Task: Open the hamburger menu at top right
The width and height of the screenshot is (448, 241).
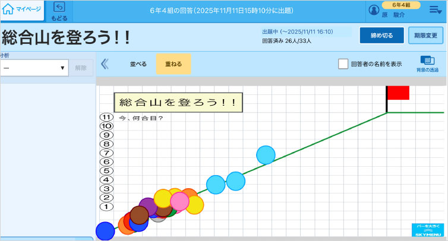Action: point(434,9)
